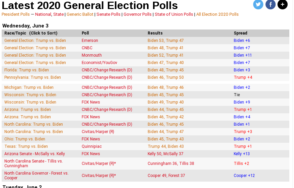The width and height of the screenshot is (294, 188).
Task: Open Senate Polls navigation link
Action: pyautogui.click(x=108, y=14)
